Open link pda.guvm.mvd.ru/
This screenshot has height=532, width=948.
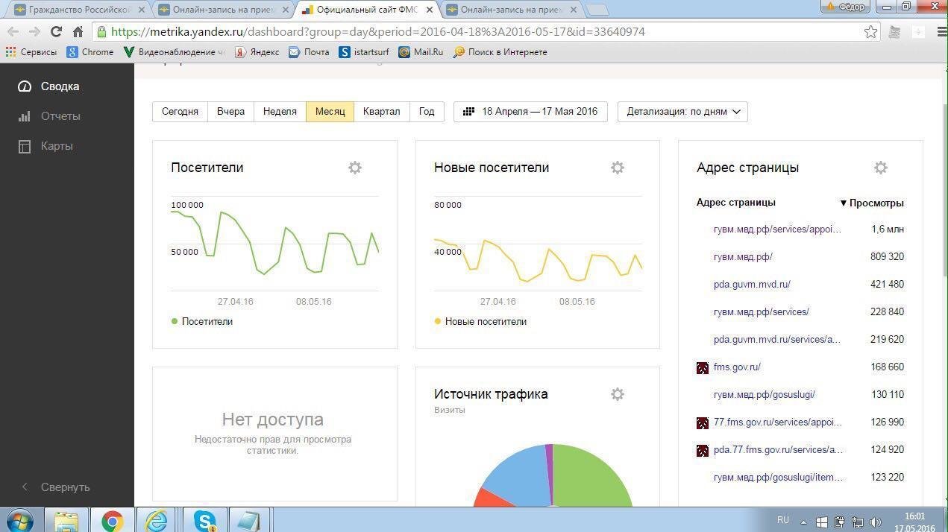(752, 284)
